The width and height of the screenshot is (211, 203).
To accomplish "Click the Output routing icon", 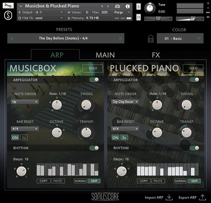I will tap(20, 12).
